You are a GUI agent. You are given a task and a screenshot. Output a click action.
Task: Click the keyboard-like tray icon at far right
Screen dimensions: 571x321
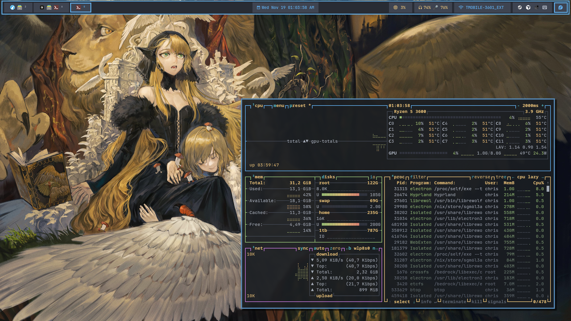click(545, 8)
